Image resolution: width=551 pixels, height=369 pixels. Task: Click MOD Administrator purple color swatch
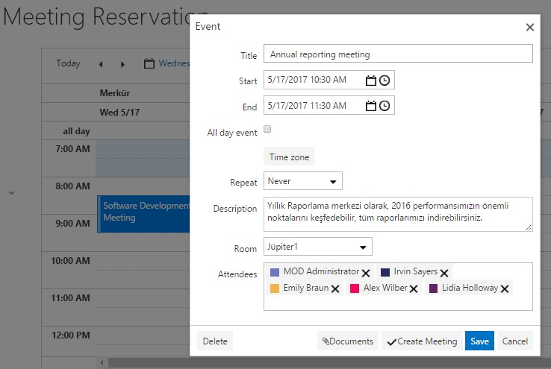[275, 272]
